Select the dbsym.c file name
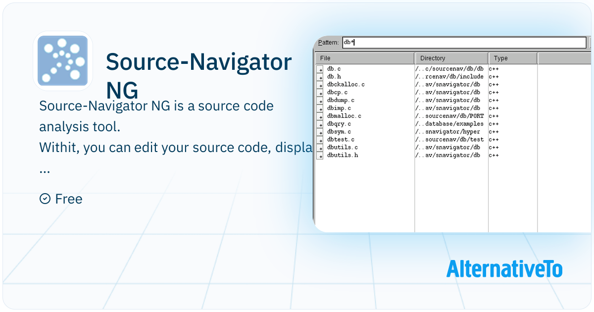Screen dimensions: 594x312 click(339, 132)
